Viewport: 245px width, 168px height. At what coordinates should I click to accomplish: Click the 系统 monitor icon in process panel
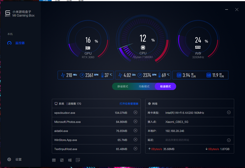56,104
